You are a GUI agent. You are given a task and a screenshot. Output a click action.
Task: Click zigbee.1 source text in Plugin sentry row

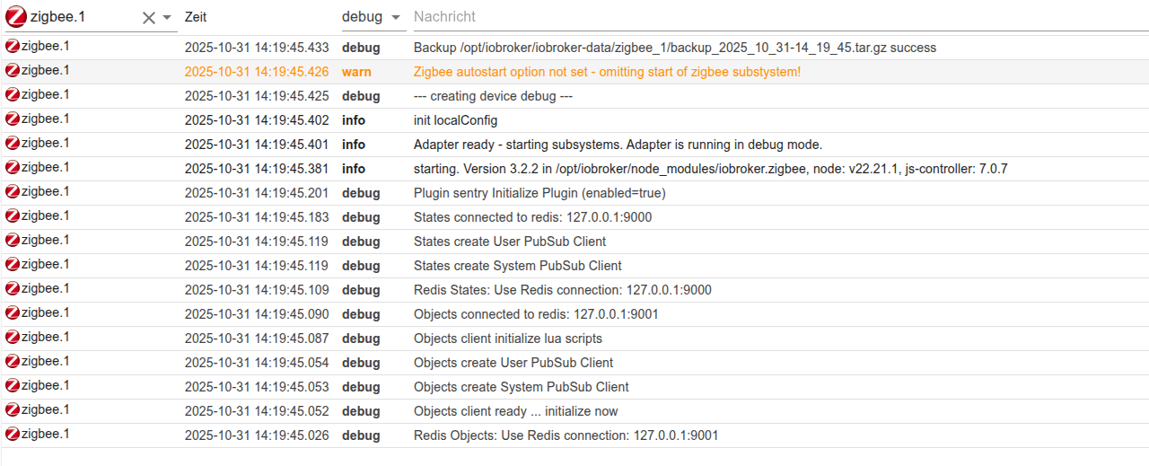[x=46, y=191]
